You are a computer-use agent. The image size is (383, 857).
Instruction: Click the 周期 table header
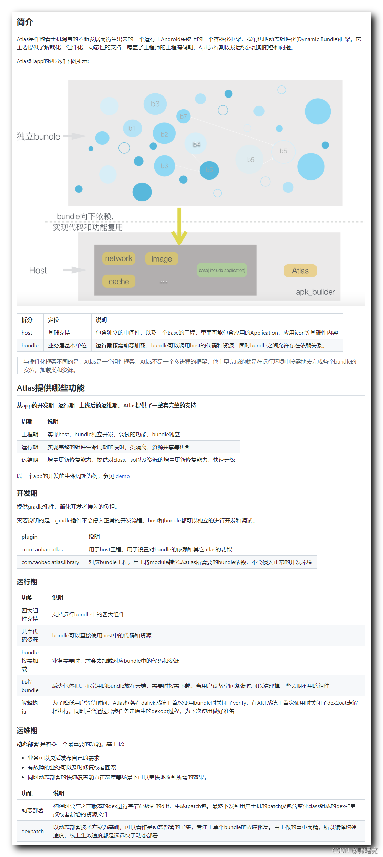coord(30,421)
